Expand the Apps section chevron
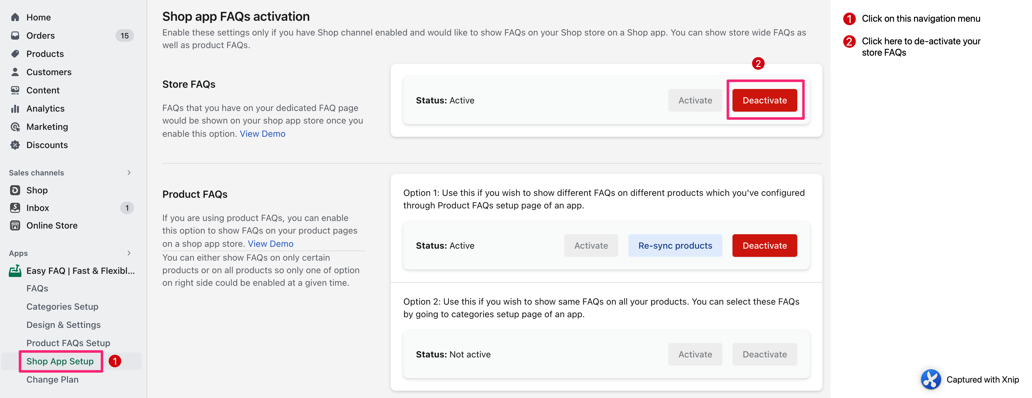The image size is (1032, 398). click(x=129, y=253)
